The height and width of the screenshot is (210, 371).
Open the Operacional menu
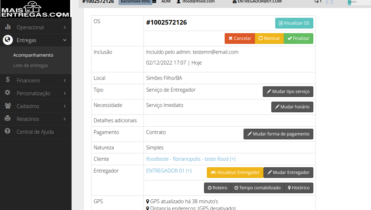point(36,27)
